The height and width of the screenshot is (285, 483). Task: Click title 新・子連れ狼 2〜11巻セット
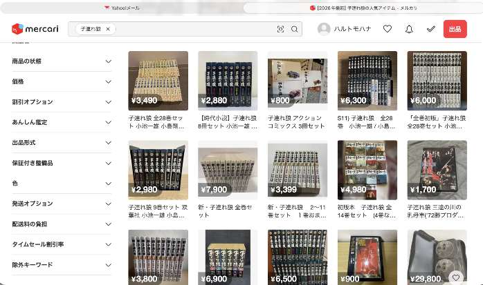(297, 211)
